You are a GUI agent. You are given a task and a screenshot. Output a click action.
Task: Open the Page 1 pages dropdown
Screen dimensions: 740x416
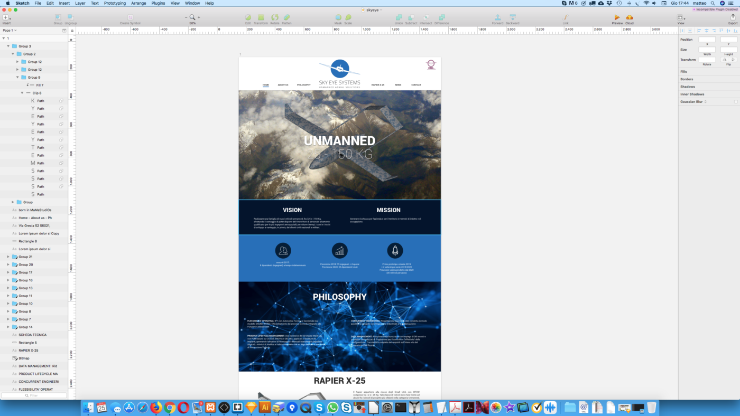10,31
